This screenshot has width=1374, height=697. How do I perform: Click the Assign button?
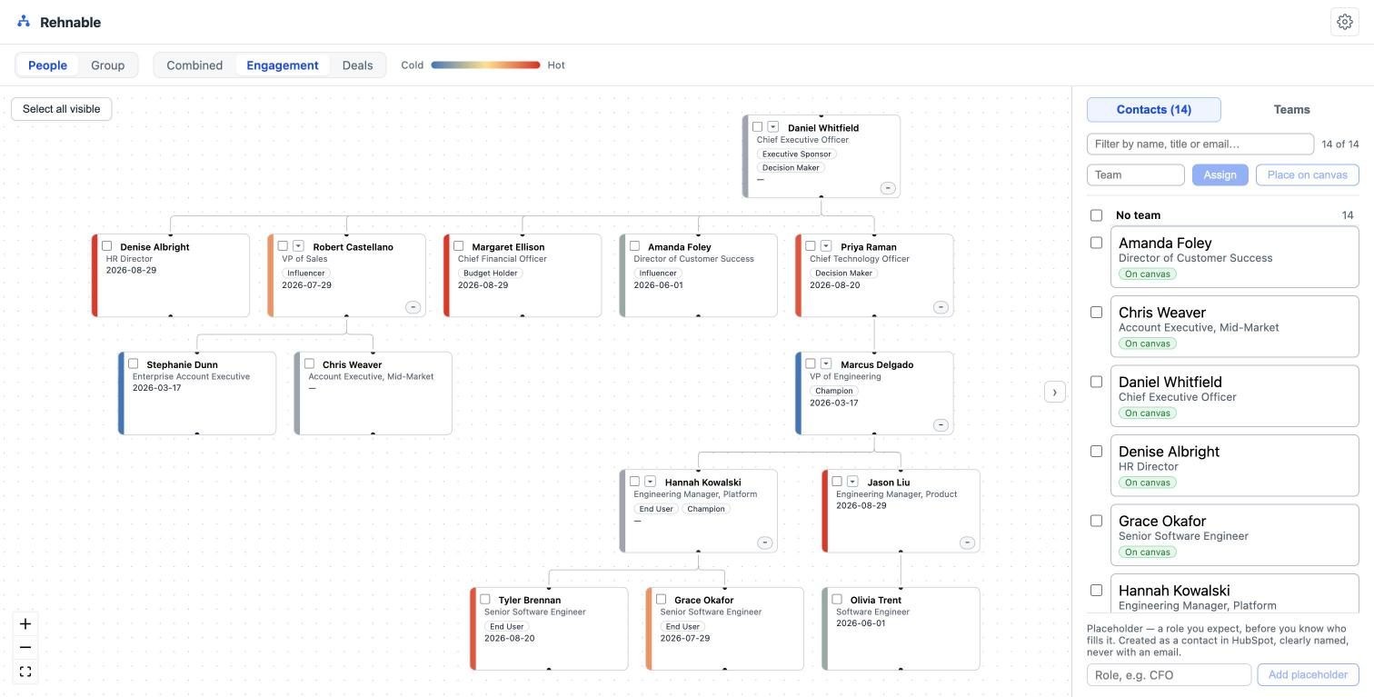pos(1220,174)
